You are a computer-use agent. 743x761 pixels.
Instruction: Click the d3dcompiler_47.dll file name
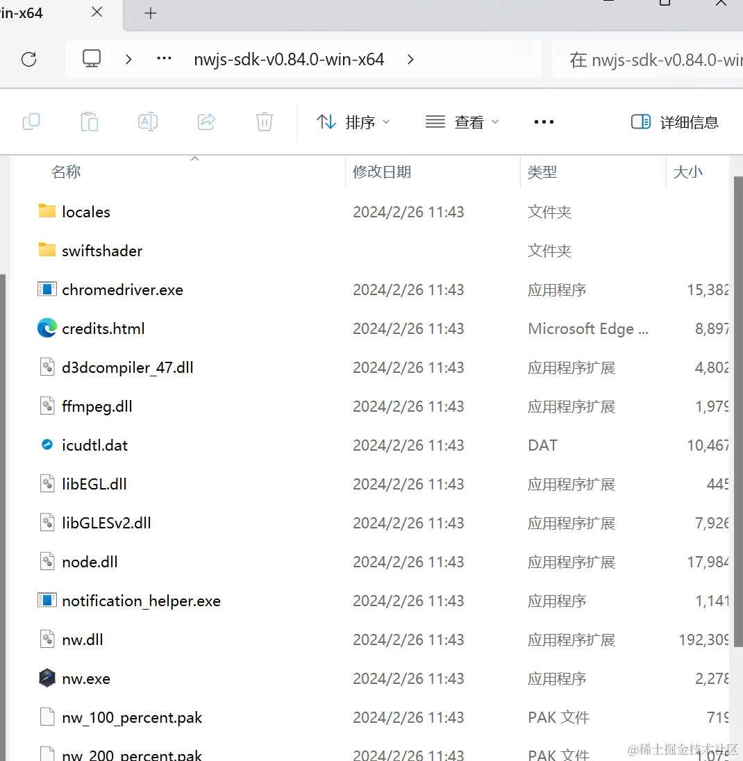click(x=128, y=368)
